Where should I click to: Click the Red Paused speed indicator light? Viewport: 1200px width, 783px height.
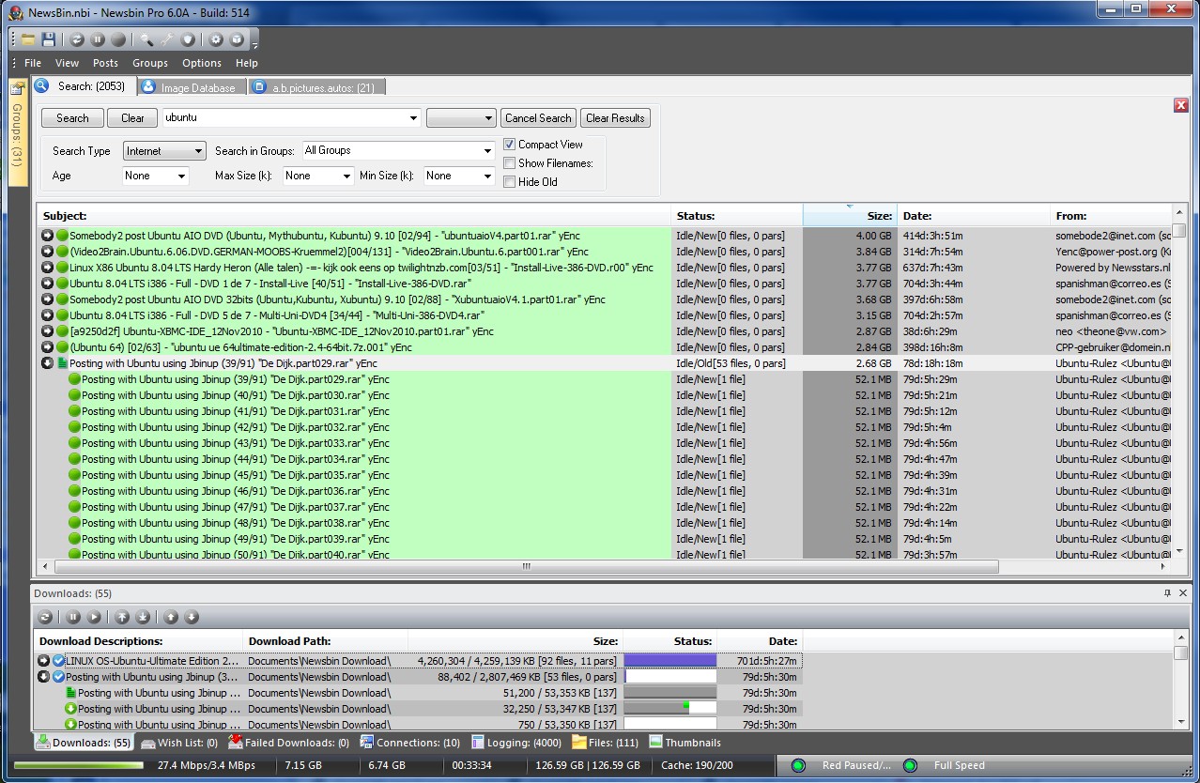click(799, 765)
